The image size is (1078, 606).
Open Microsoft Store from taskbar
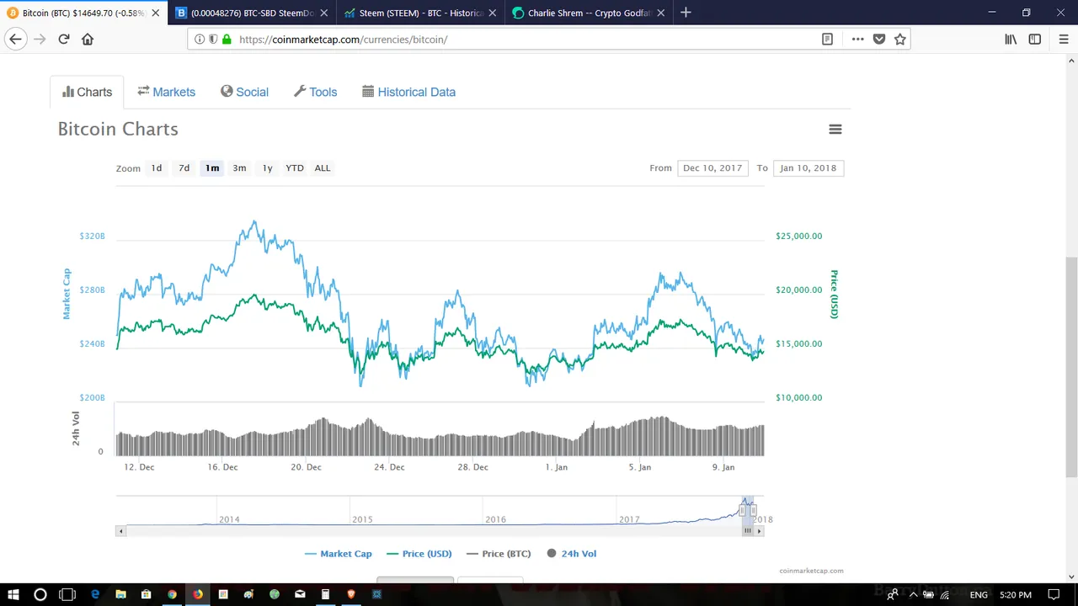click(x=146, y=594)
